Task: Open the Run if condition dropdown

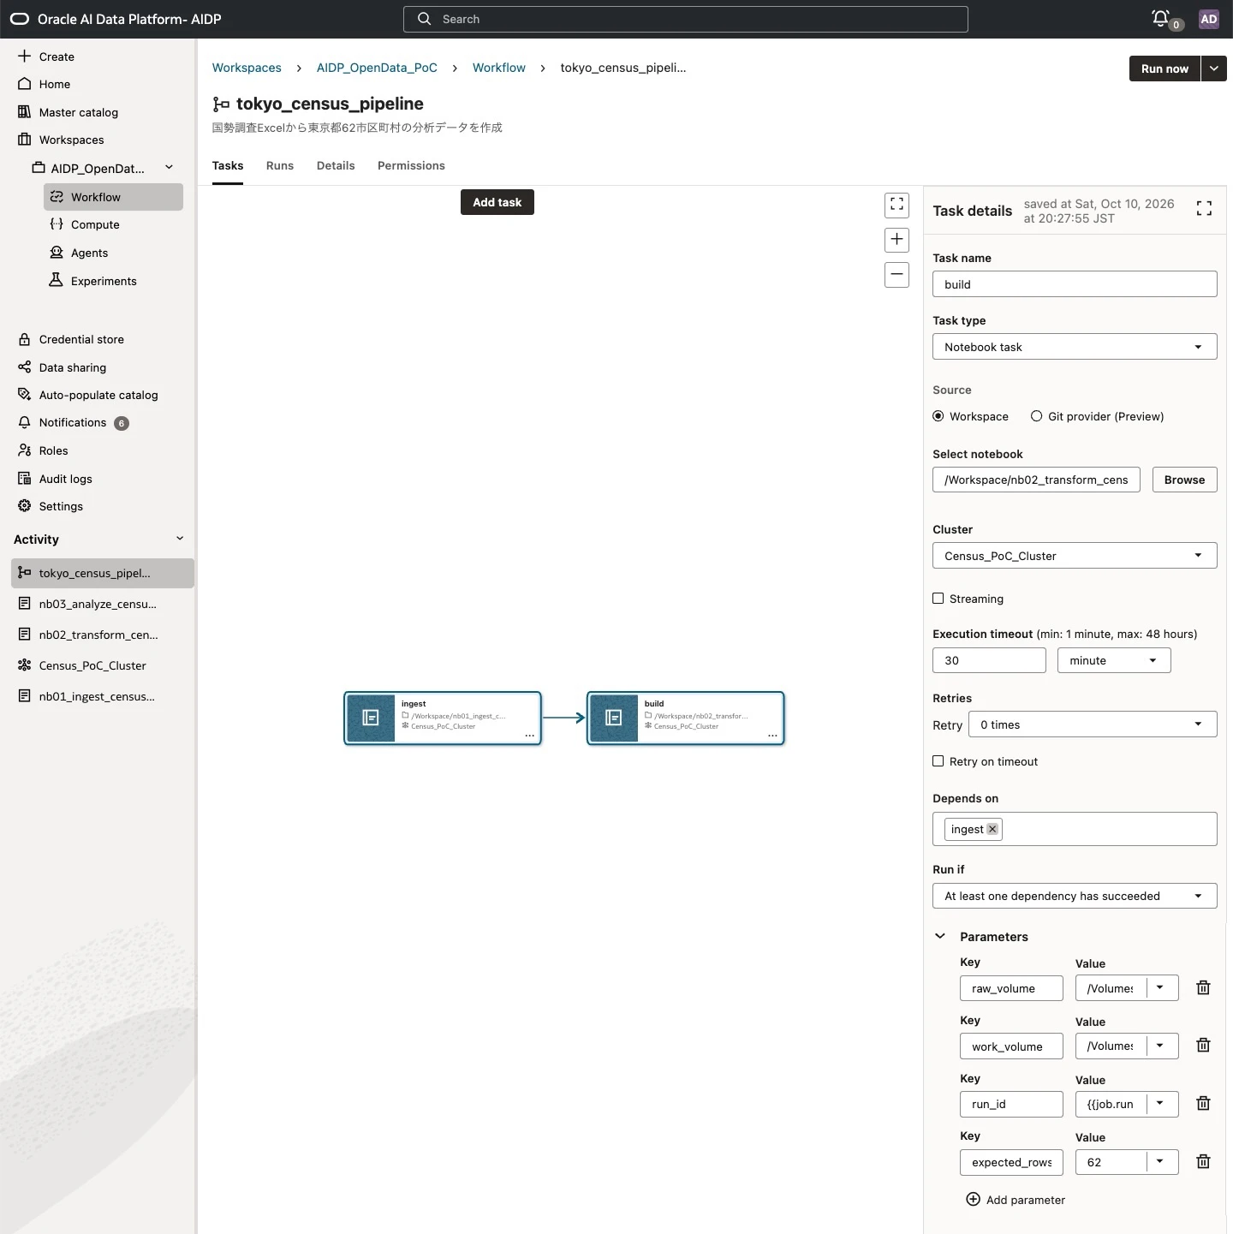Action: point(1075,896)
